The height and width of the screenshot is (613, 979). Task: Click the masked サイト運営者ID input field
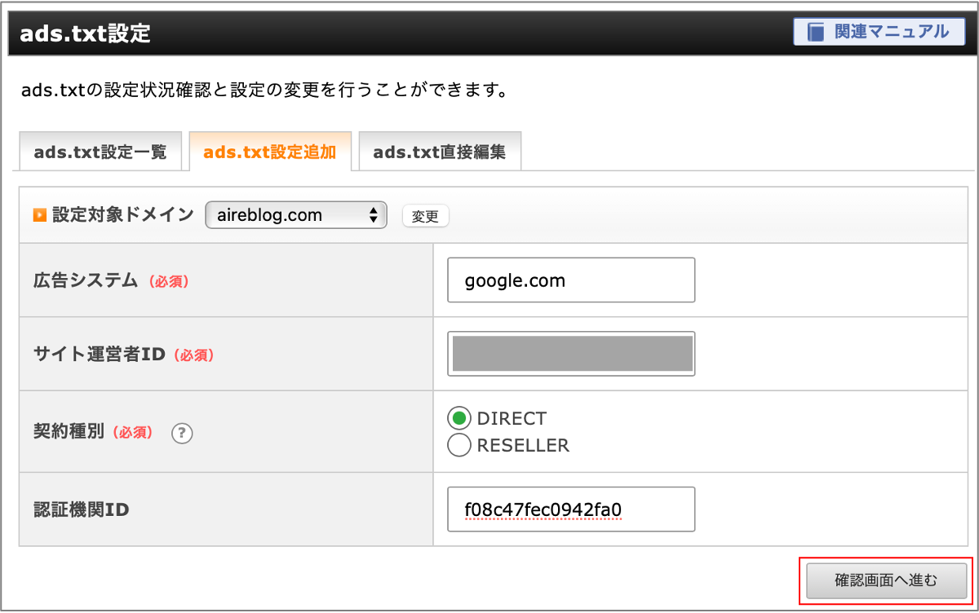point(570,353)
